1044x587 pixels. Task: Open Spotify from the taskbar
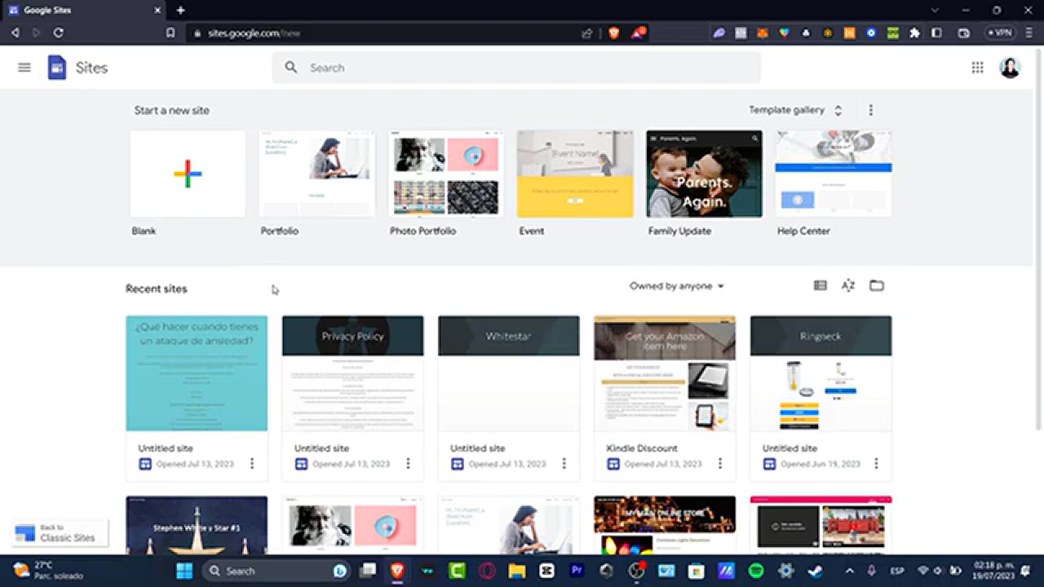click(x=756, y=571)
